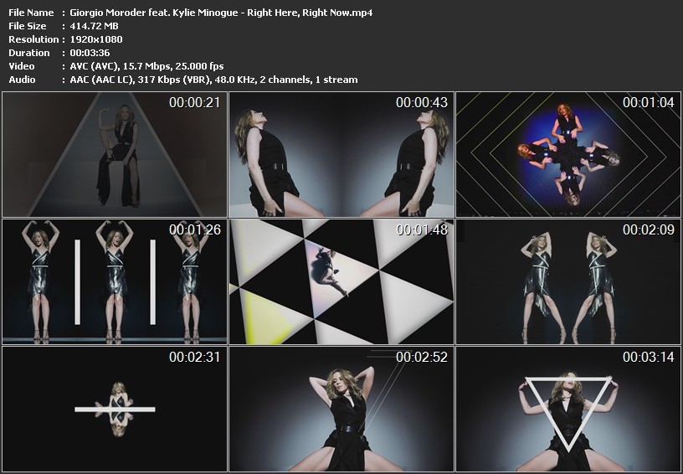Click the timestamp 00:01:48

(422, 229)
